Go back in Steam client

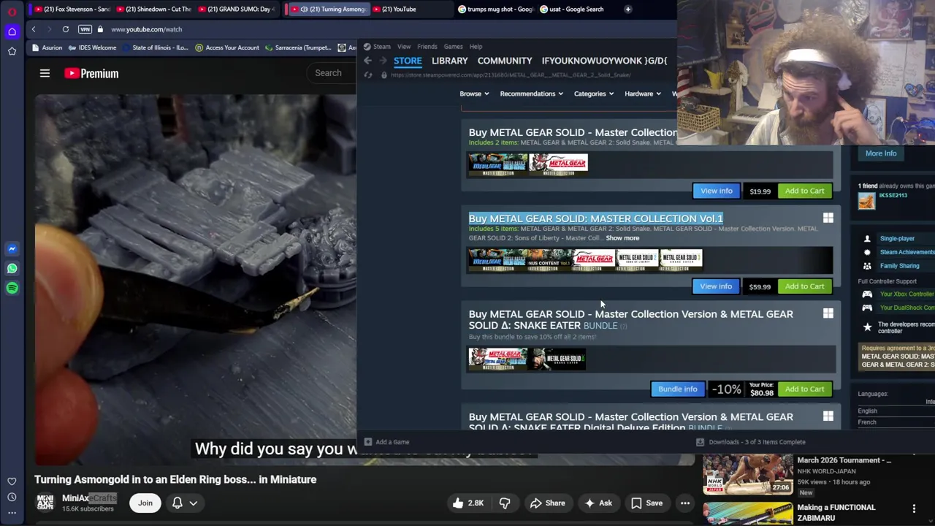point(367,61)
